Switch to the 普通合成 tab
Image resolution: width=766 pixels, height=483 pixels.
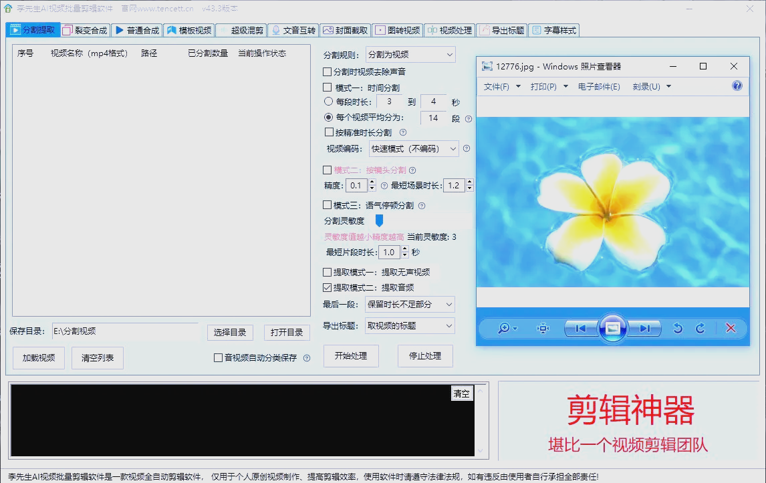[x=137, y=30]
